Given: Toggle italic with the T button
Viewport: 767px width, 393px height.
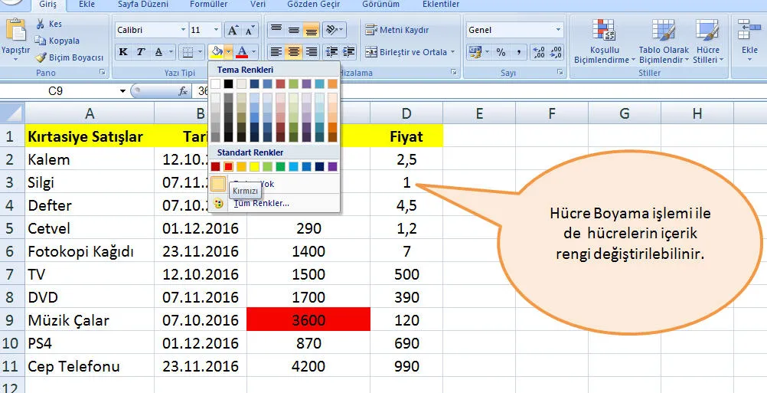Looking at the screenshot, I should pyautogui.click(x=141, y=52).
